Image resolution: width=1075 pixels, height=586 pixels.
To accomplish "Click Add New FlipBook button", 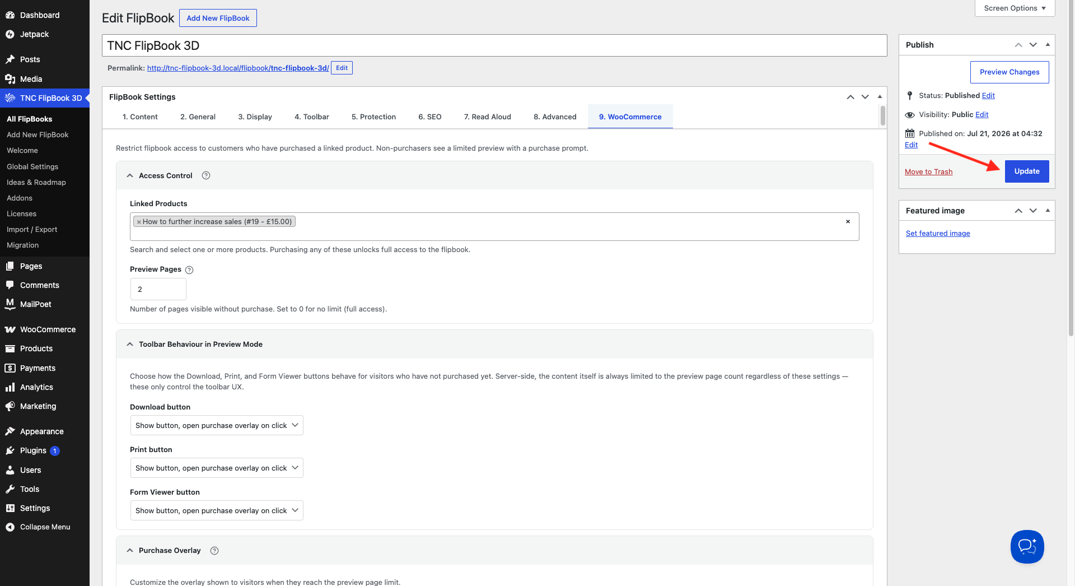I will pos(218,18).
